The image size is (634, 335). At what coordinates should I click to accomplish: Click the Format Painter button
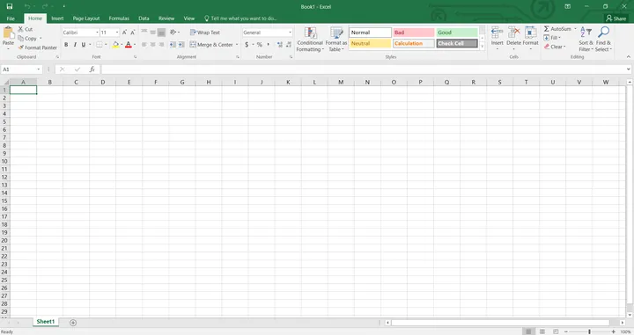pyautogui.click(x=38, y=47)
